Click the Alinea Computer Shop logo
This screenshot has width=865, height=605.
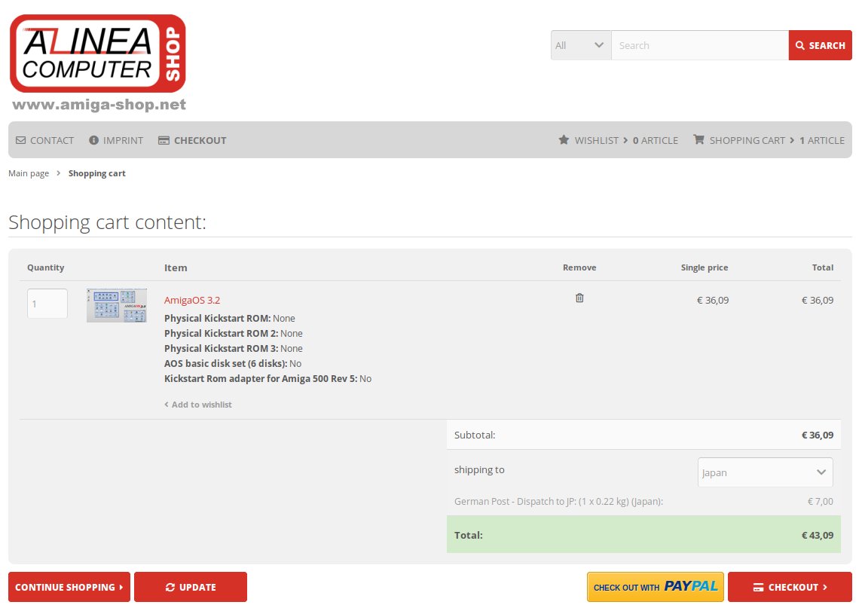(x=98, y=53)
